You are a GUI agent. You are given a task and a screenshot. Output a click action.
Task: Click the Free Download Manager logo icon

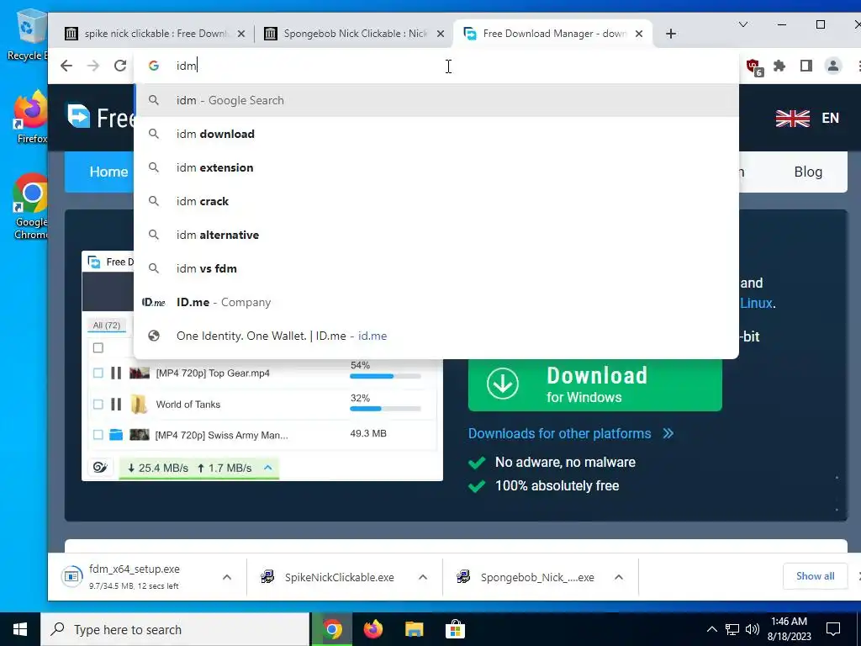coord(78,116)
